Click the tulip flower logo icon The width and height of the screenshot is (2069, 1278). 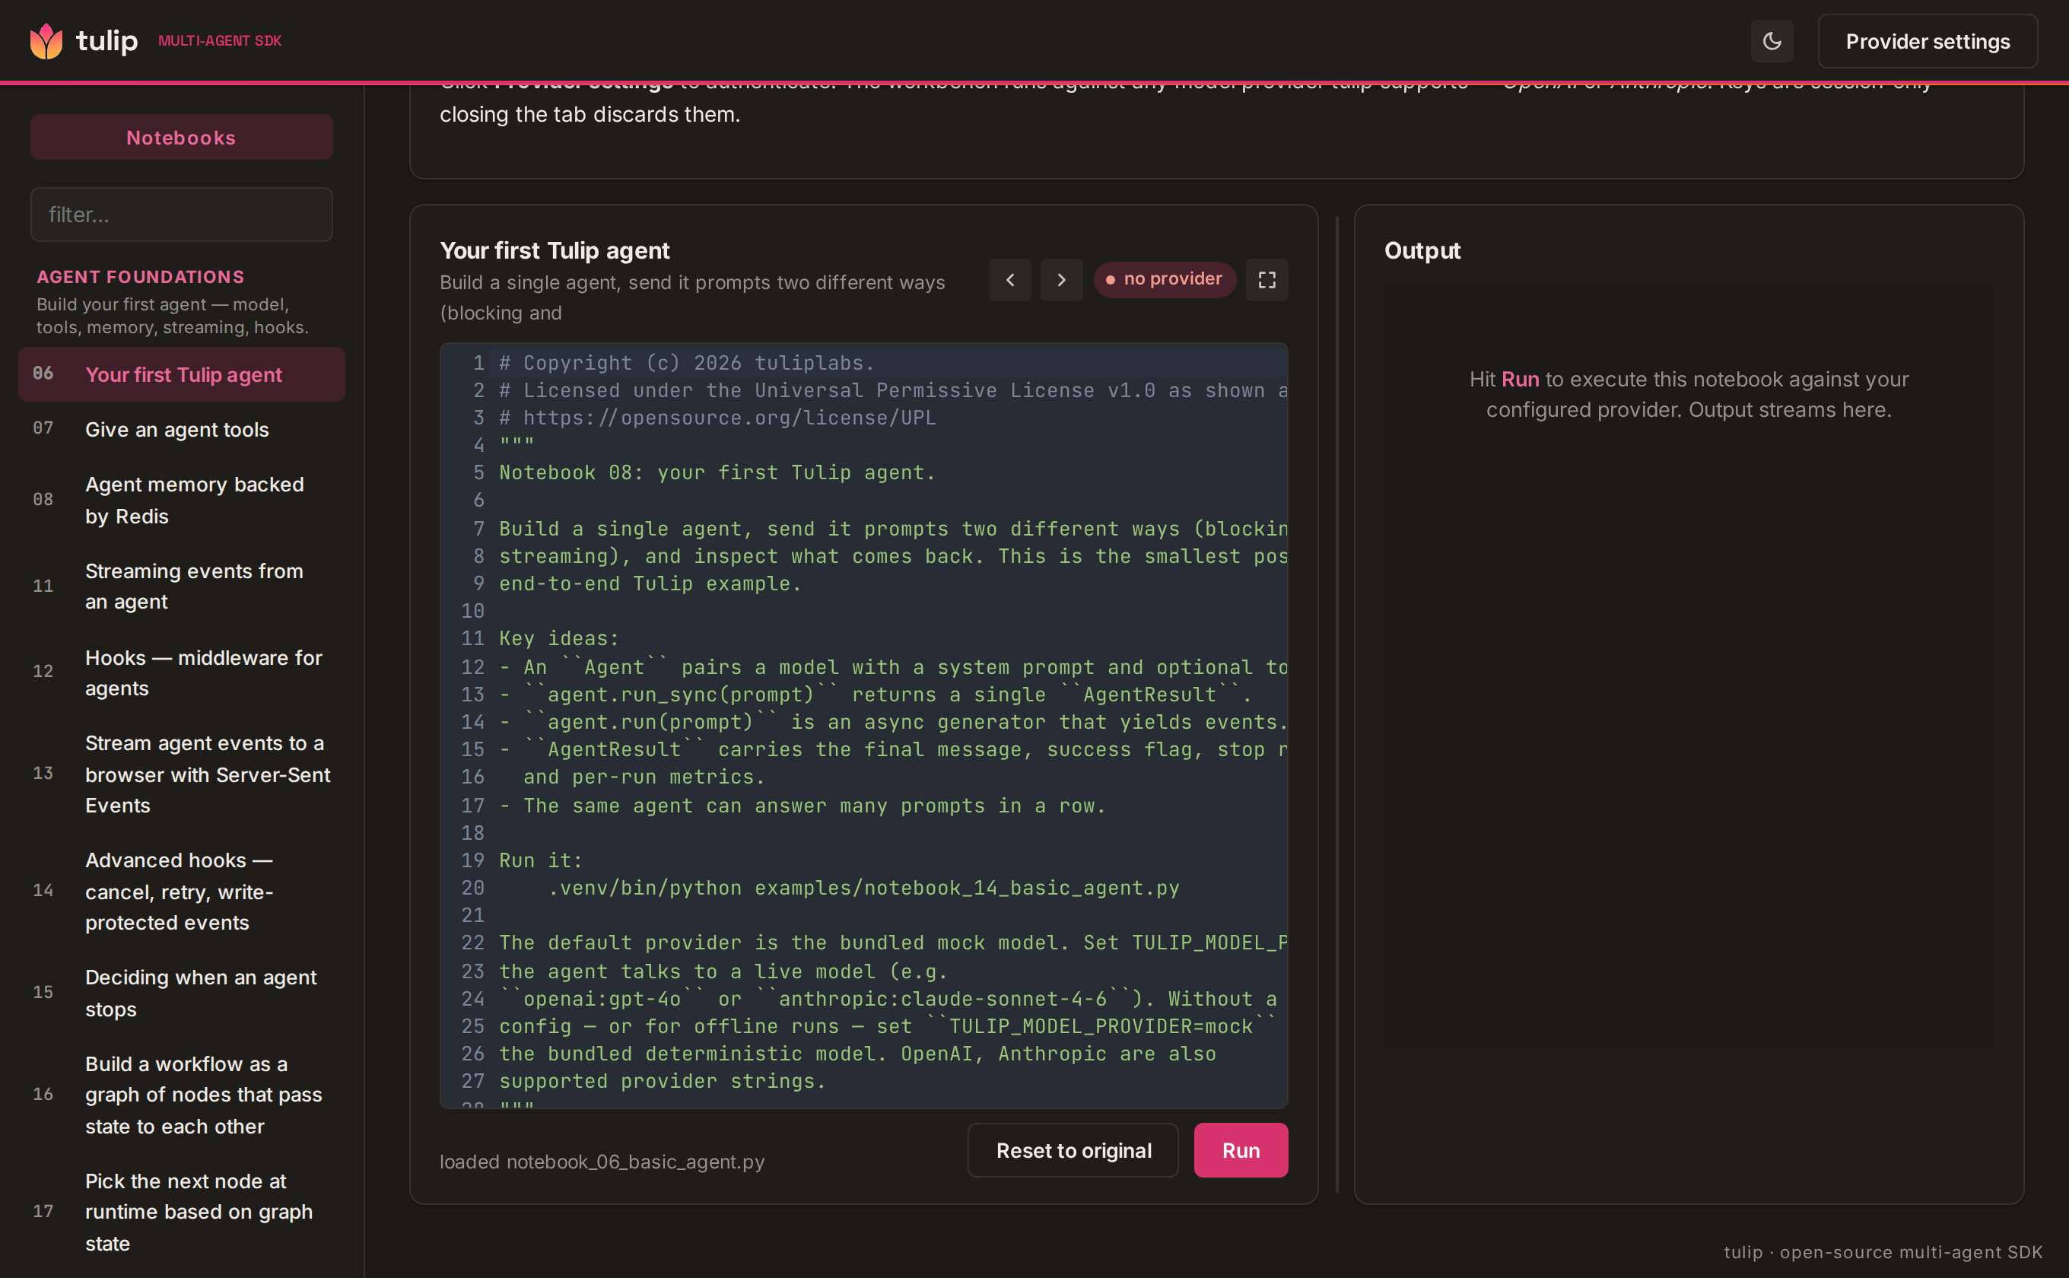coord(46,40)
